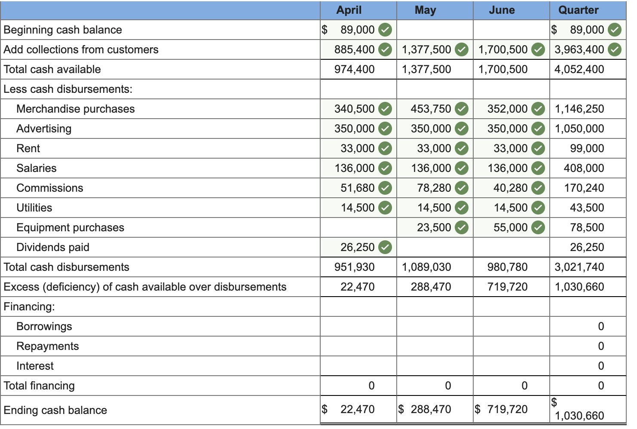The image size is (637, 429).
Task: Click the checkmark next to May salaries 136,000
Action: (461, 168)
